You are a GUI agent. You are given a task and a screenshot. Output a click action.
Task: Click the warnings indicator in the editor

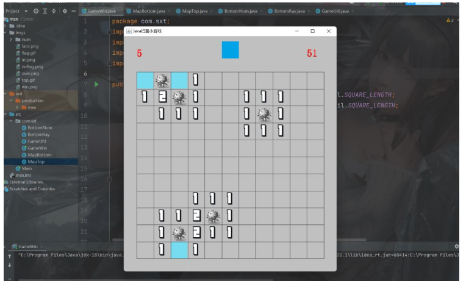pyautogui.click(x=450, y=20)
